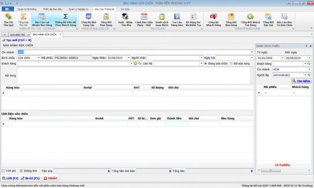Click the Nội dung text area
The width and height of the screenshot is (314, 188).
[134, 75]
